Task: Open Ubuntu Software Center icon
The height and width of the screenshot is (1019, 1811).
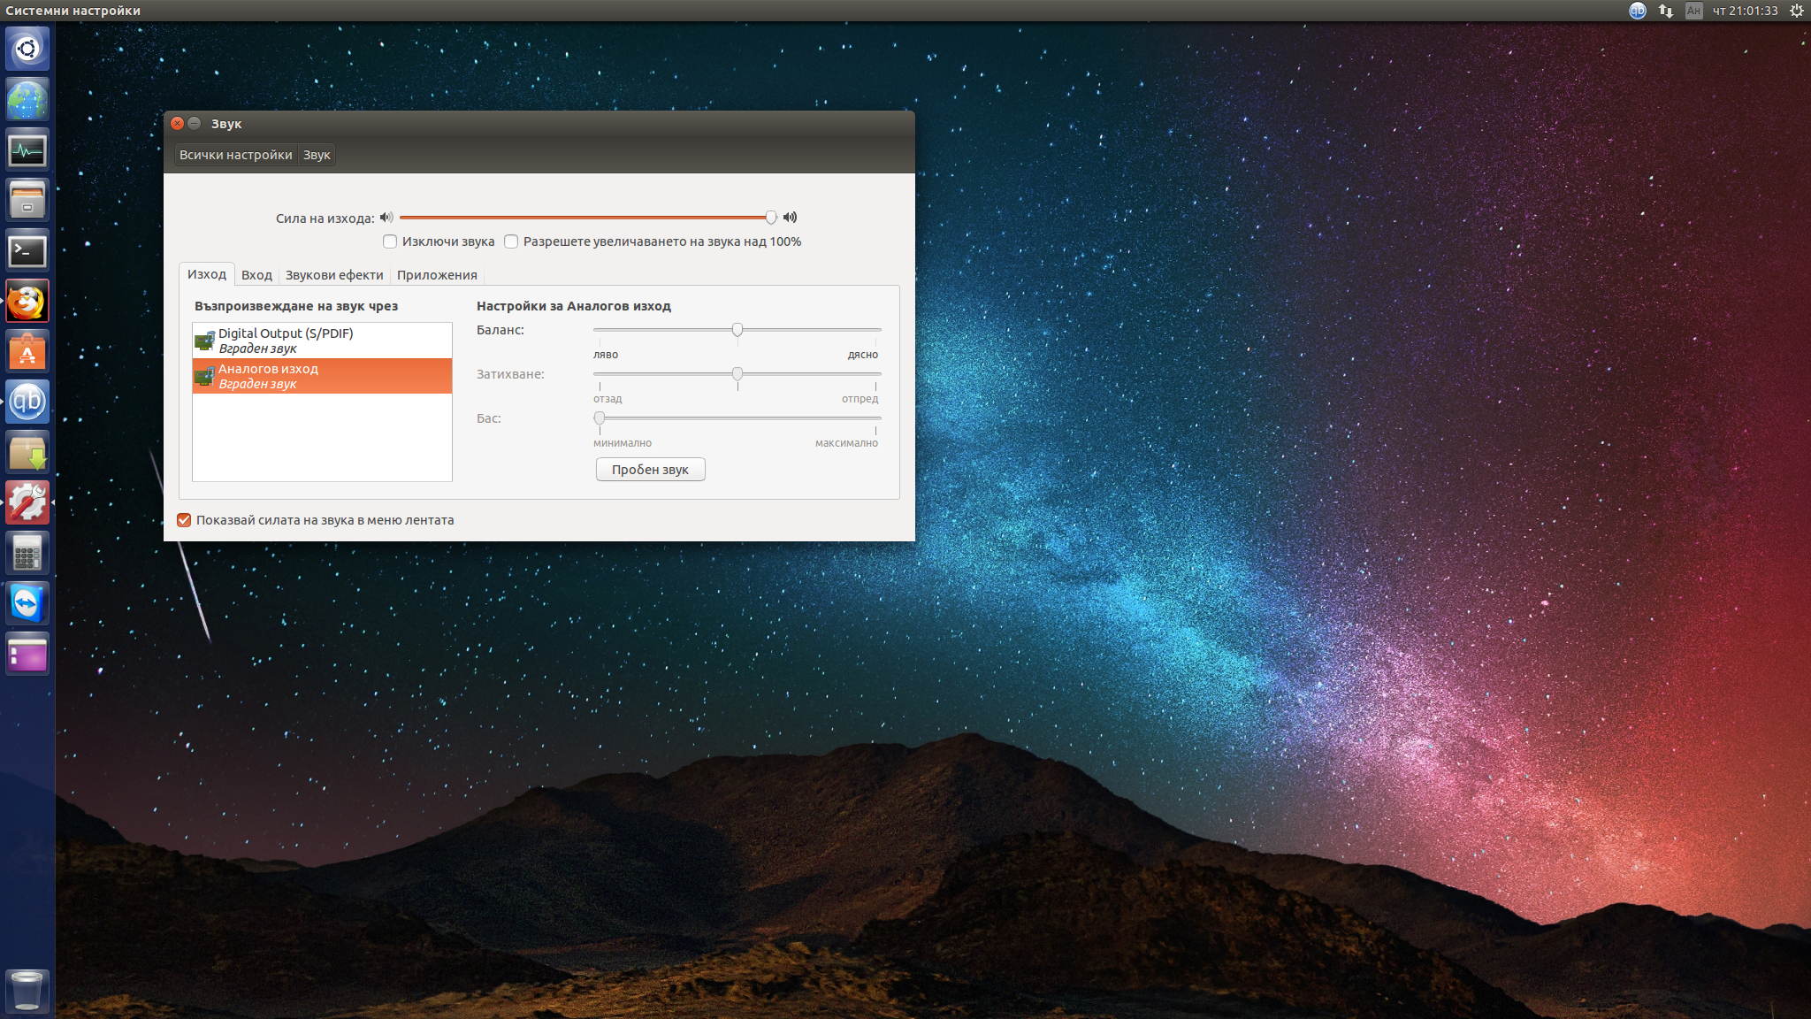Action: (x=27, y=353)
